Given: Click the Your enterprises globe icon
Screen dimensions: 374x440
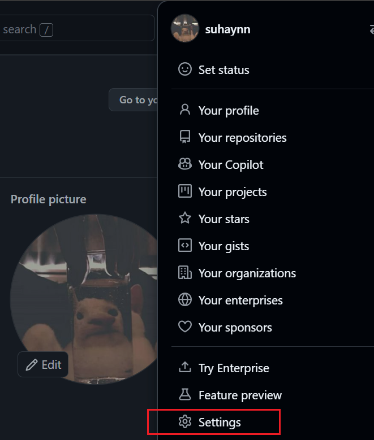Looking at the screenshot, I should tap(185, 300).
